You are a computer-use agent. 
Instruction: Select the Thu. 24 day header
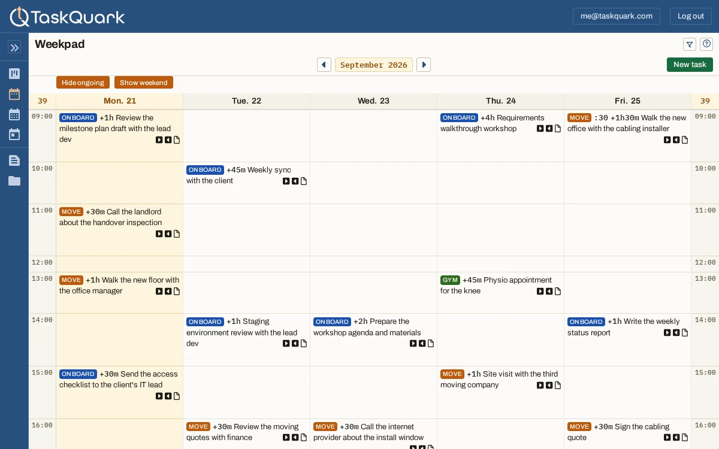pos(501,101)
